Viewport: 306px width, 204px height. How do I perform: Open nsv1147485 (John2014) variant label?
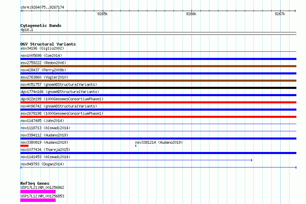pyautogui.click(x=42, y=121)
